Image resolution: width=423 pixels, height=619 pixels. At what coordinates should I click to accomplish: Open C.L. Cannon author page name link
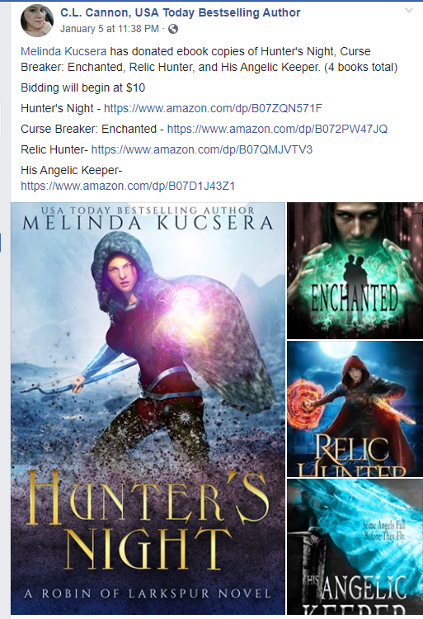coord(180,12)
